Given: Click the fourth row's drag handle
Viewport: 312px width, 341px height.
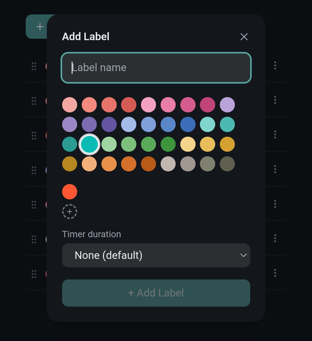Looking at the screenshot, I should coord(34,170).
